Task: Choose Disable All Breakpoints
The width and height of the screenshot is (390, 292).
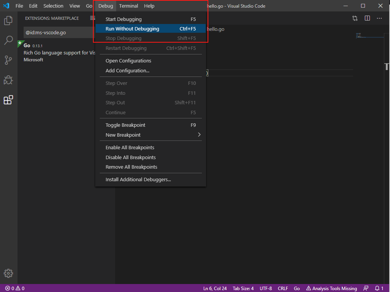Action: [x=150, y=158]
